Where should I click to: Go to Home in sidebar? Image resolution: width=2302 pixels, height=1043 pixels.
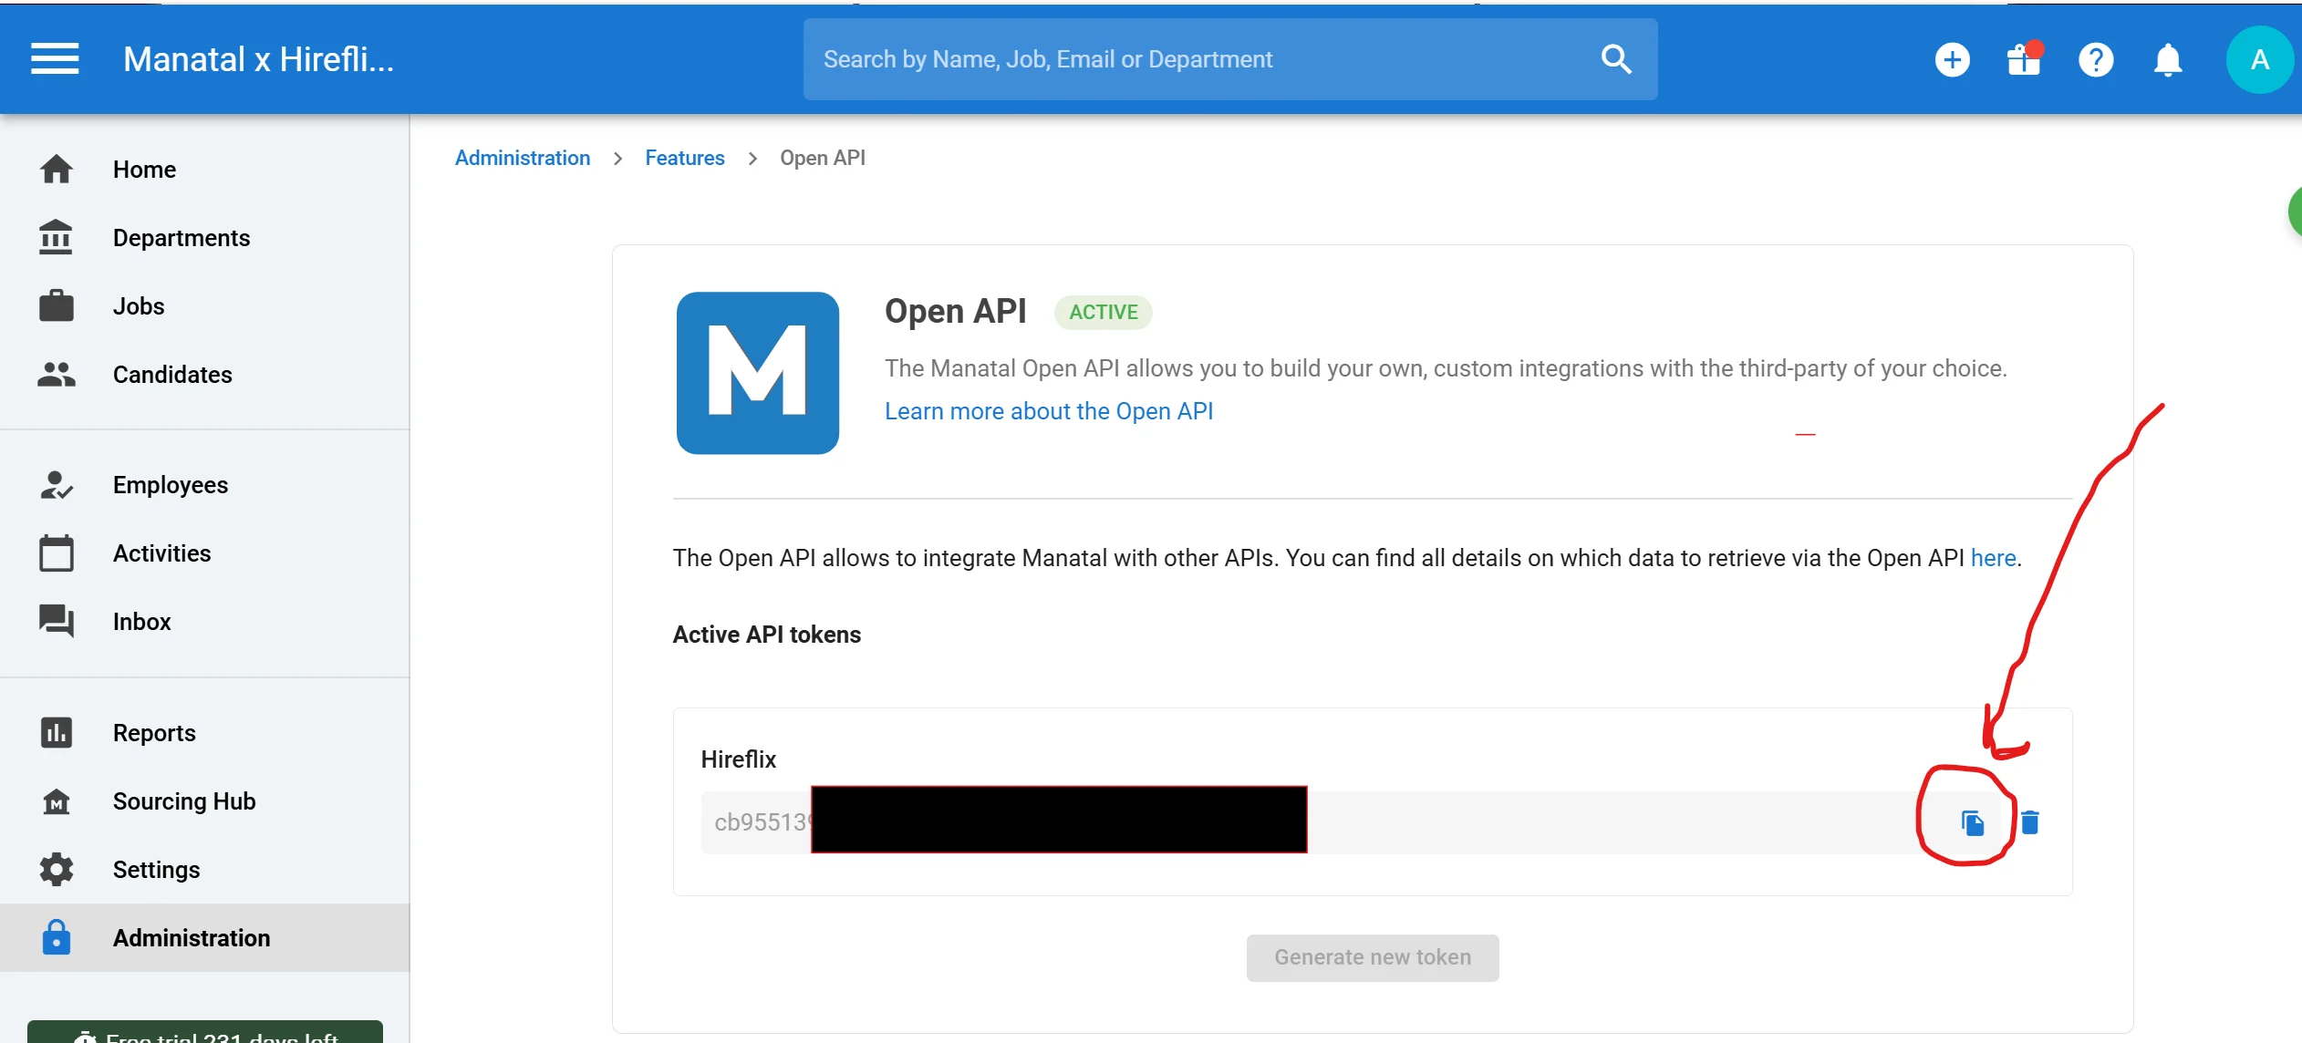pos(144,170)
